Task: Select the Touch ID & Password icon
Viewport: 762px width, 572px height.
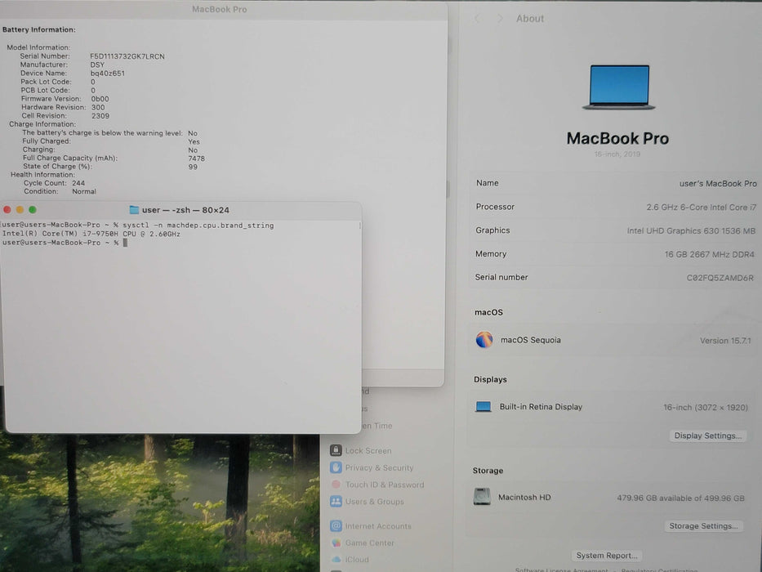Action: coord(336,485)
